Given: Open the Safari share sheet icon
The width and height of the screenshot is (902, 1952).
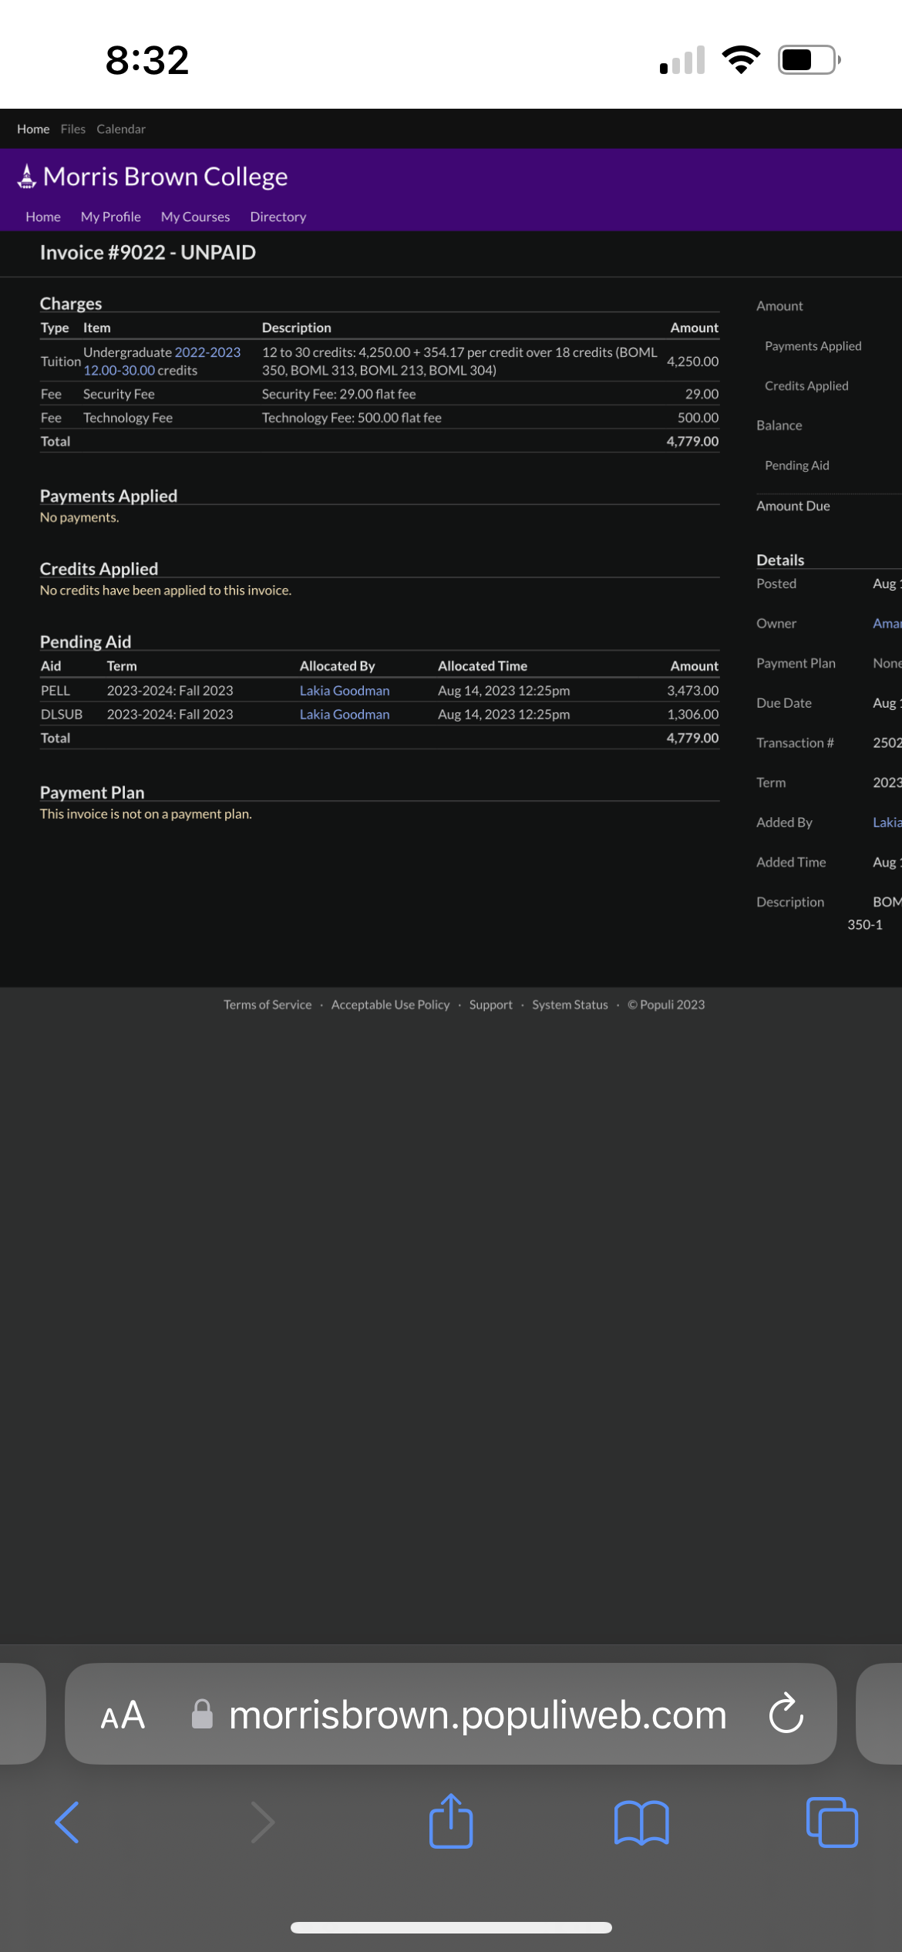Looking at the screenshot, I should 451,1820.
